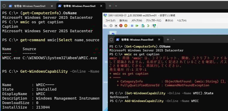Viewport: 228px width, 111px height.
Task: Click the VM connection window title text
Action: pos(142,15)
